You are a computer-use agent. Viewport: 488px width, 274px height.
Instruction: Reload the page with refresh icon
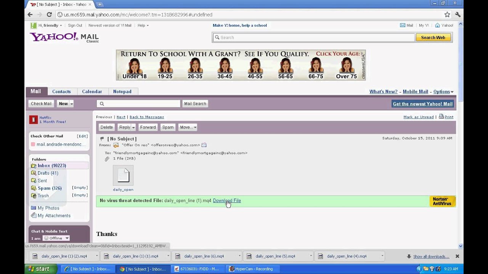(49, 14)
